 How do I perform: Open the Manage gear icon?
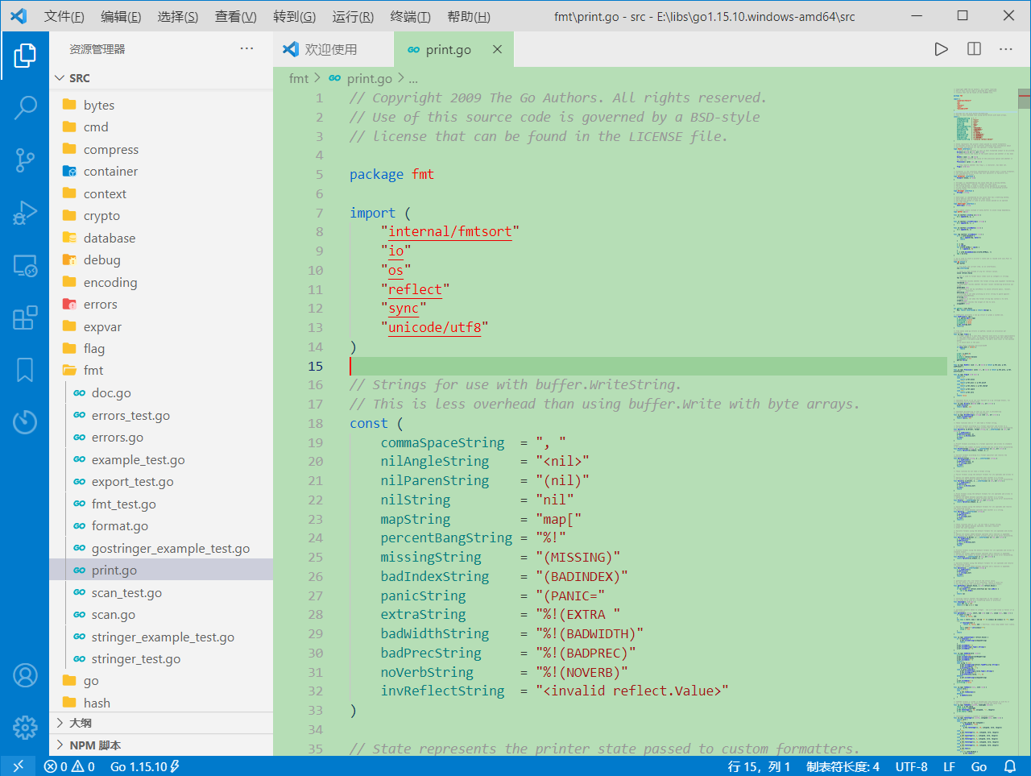(25, 727)
